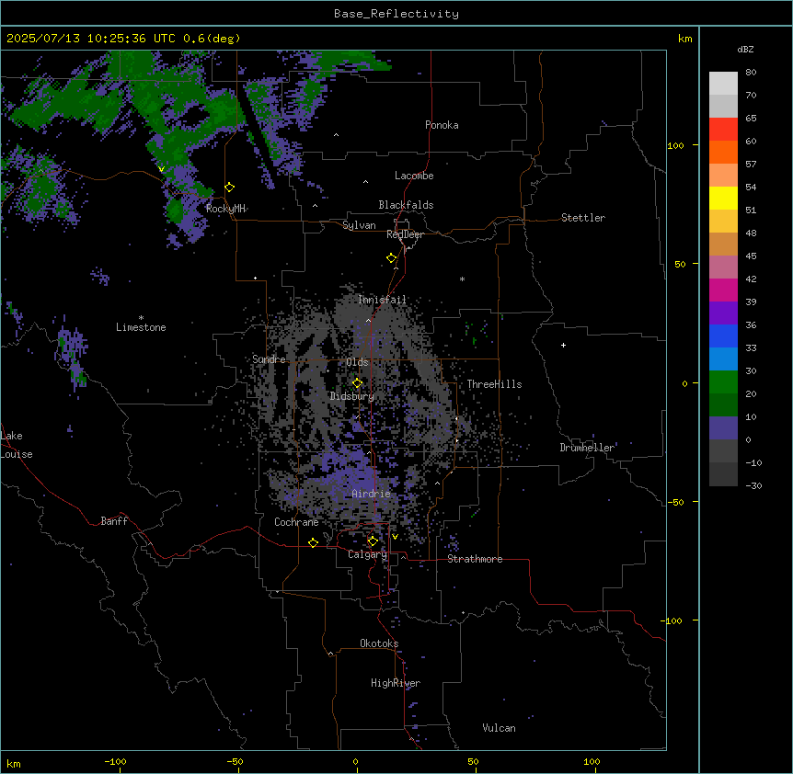Click the HighRiver city label
Viewport: 793px width, 774px height.
pyautogui.click(x=396, y=683)
